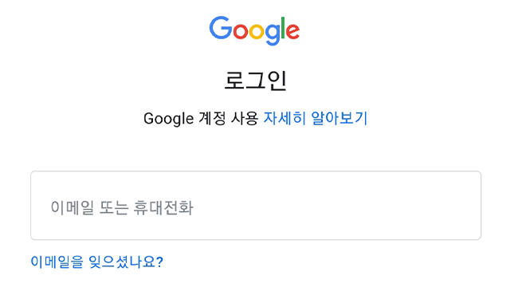Click the Google 계정 사용 text

[x=201, y=119]
